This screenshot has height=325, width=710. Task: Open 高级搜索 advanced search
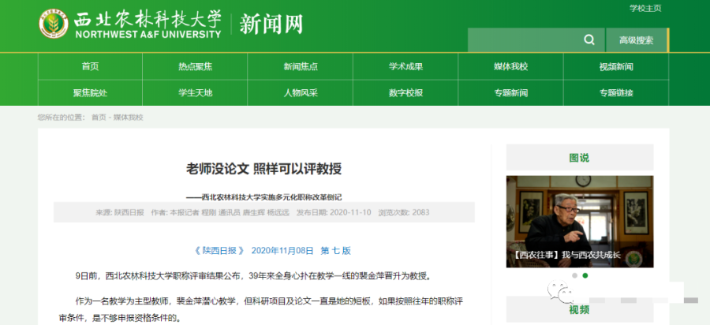tap(636, 40)
